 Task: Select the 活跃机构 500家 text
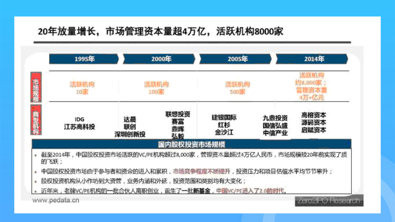(x=238, y=88)
